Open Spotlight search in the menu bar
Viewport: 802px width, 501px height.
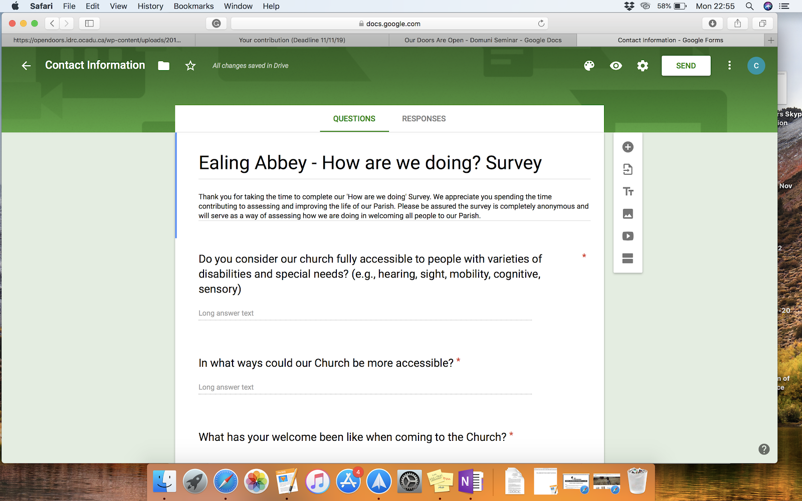click(x=749, y=6)
